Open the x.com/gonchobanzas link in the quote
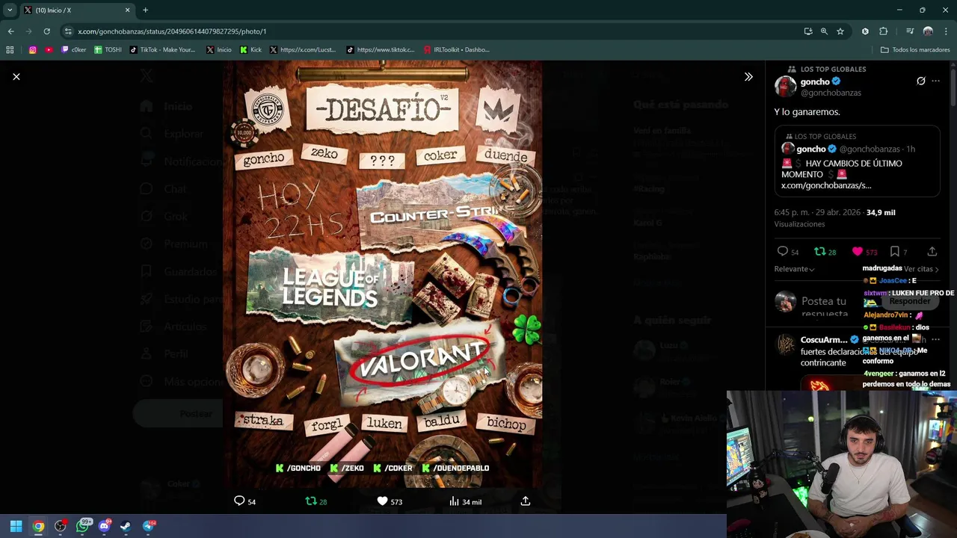 tap(826, 185)
